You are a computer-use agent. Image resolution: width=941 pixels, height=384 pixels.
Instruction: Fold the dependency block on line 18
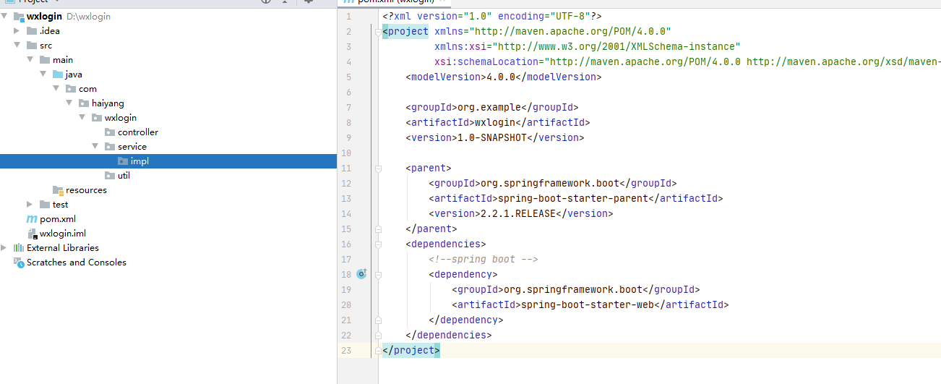[x=378, y=274]
